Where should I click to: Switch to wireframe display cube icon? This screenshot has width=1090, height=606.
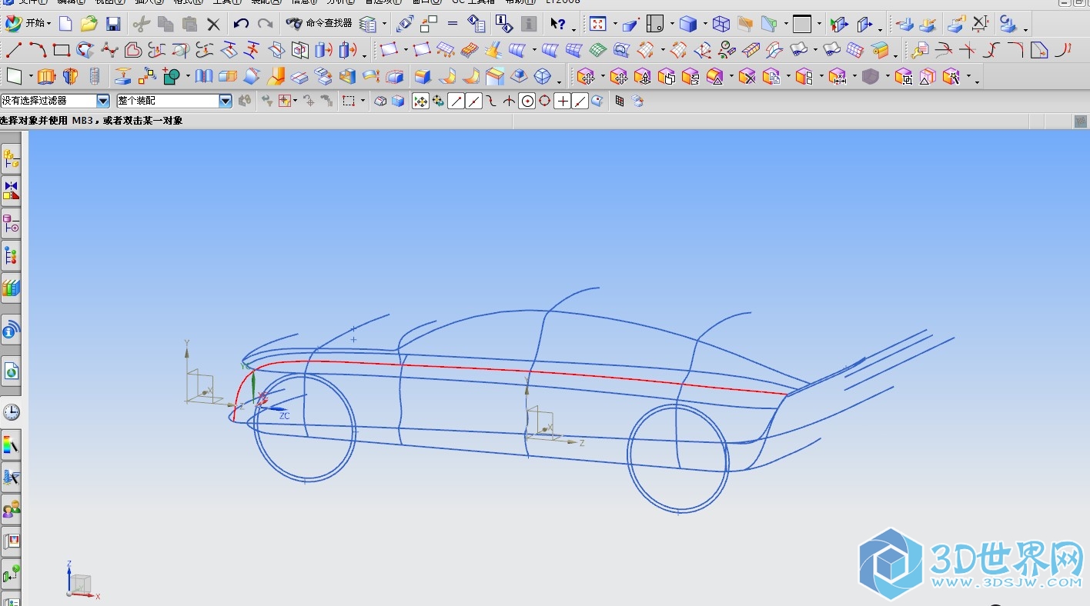click(721, 24)
